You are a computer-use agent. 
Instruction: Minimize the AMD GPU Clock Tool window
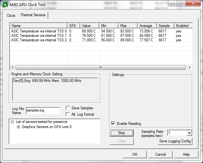pyautogui.click(x=173, y=3)
